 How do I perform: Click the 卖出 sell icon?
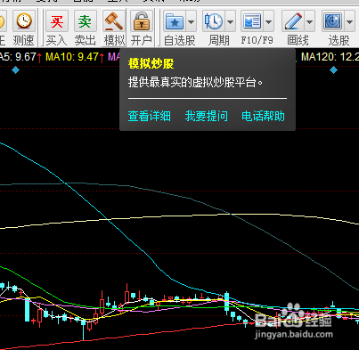point(85,21)
